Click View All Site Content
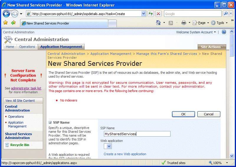Screen dimensions: 236x167 20,101
